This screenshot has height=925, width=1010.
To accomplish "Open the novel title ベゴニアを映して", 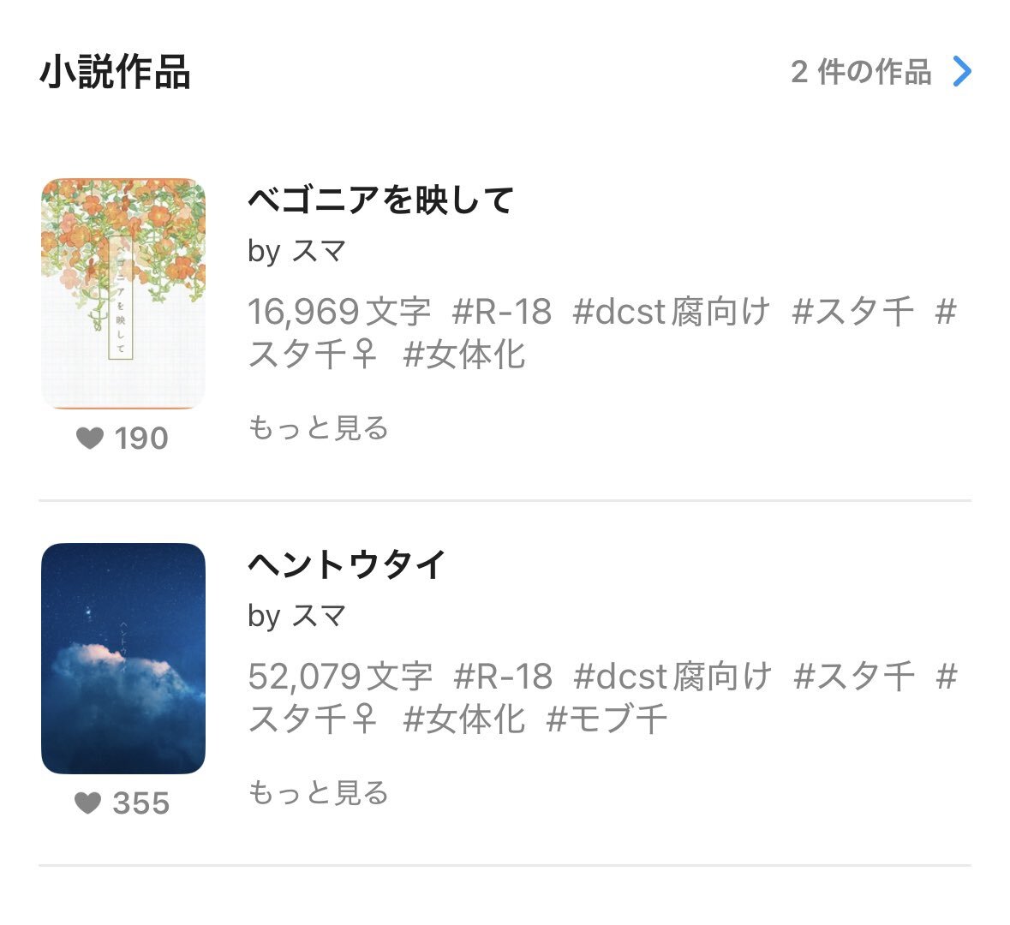I will point(380,200).
